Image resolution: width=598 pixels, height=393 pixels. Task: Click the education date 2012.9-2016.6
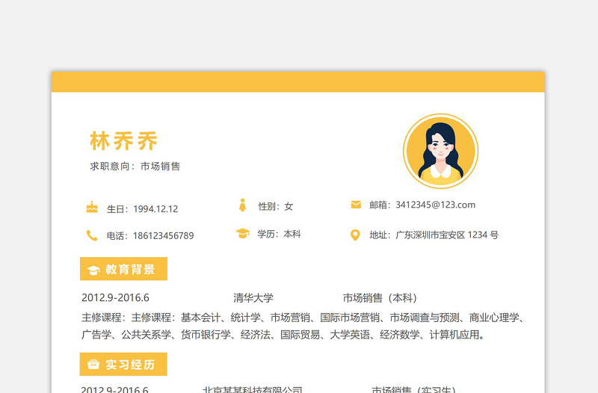(x=115, y=297)
